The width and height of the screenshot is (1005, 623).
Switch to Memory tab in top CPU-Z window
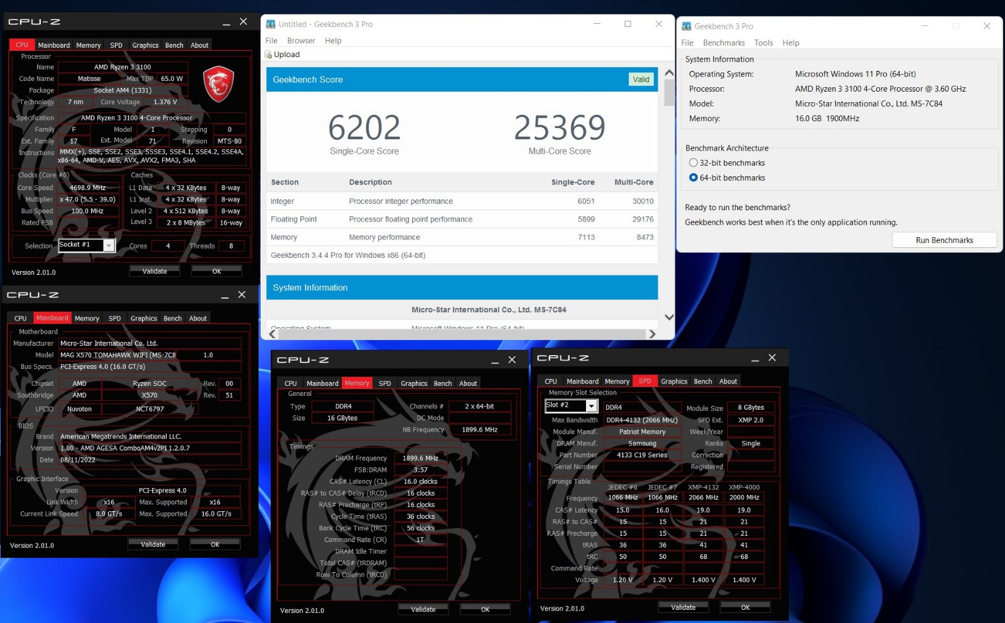point(89,45)
